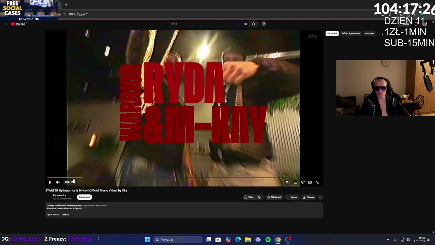Select the Podobne filter chip
This screenshot has height=245, width=435.
click(x=369, y=34)
